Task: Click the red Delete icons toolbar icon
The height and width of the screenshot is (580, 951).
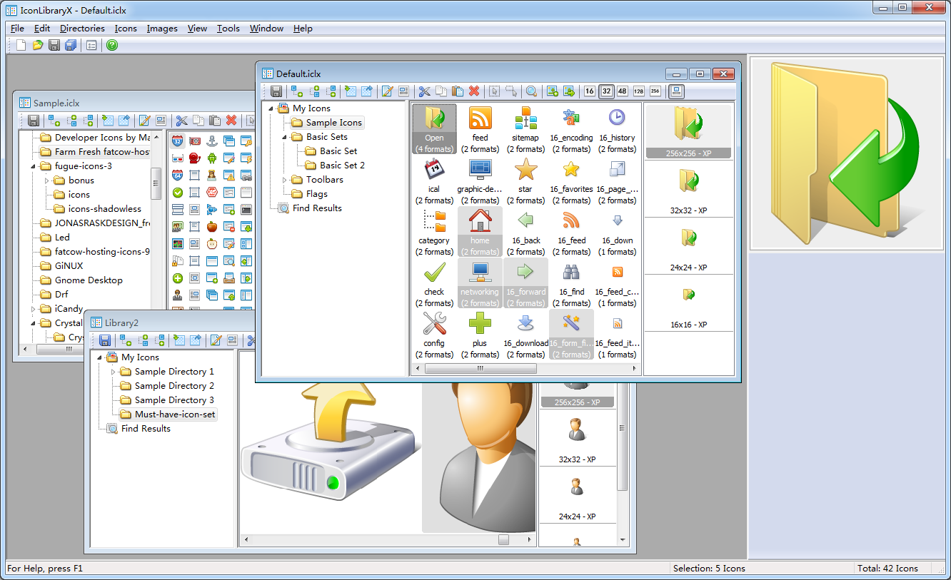Action: click(474, 91)
